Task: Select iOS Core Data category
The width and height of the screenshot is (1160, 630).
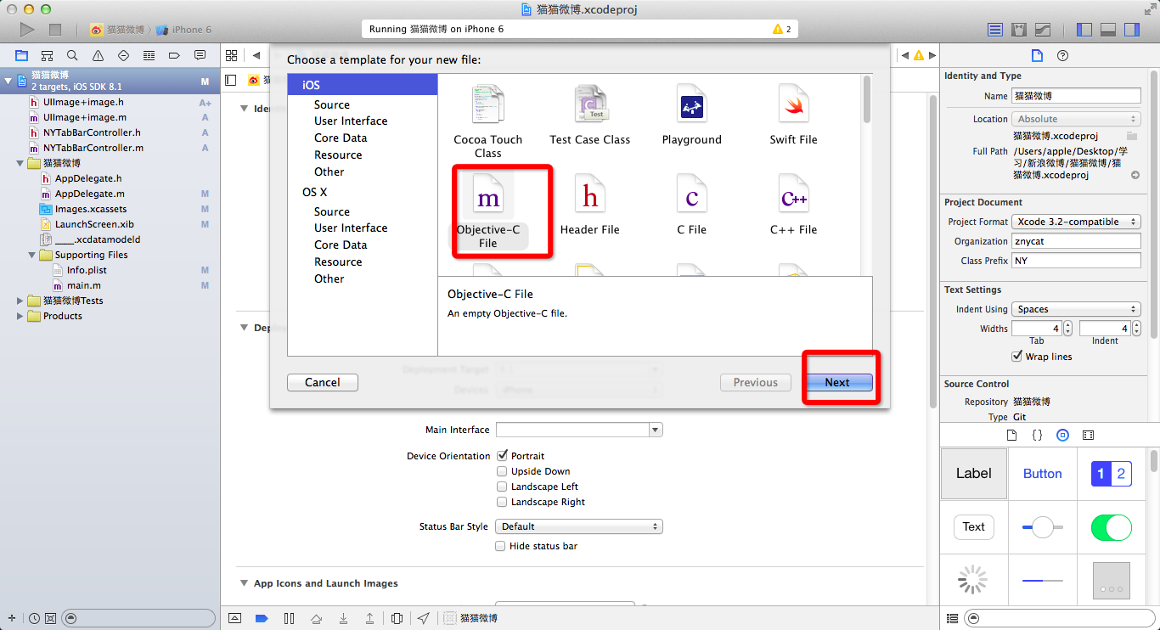Action: click(x=341, y=138)
